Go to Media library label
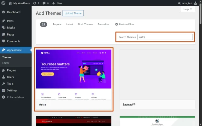This screenshot has height=126, width=202. coord(11,27)
